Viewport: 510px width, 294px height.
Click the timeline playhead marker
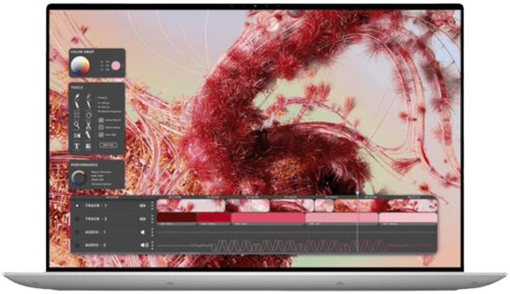tap(357, 193)
